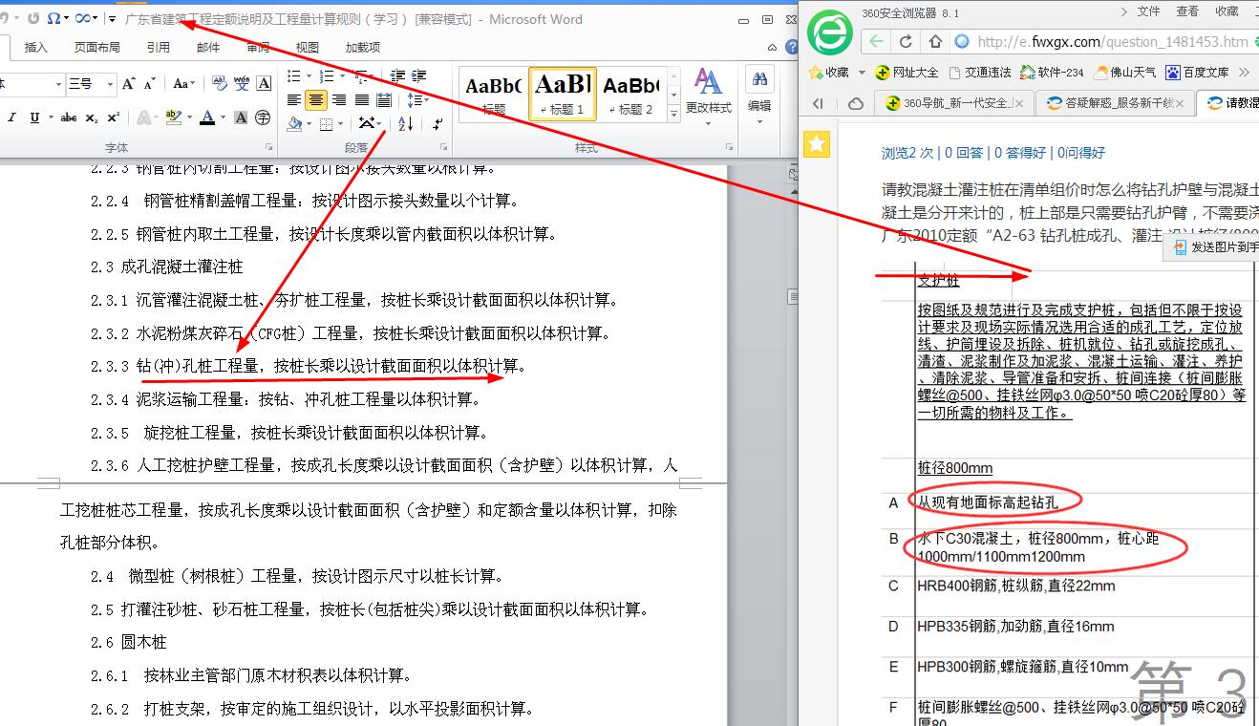Viewport: 1259px width, 726px height.
Task: Open the 页面布局 ribbon tab
Action: click(x=97, y=47)
